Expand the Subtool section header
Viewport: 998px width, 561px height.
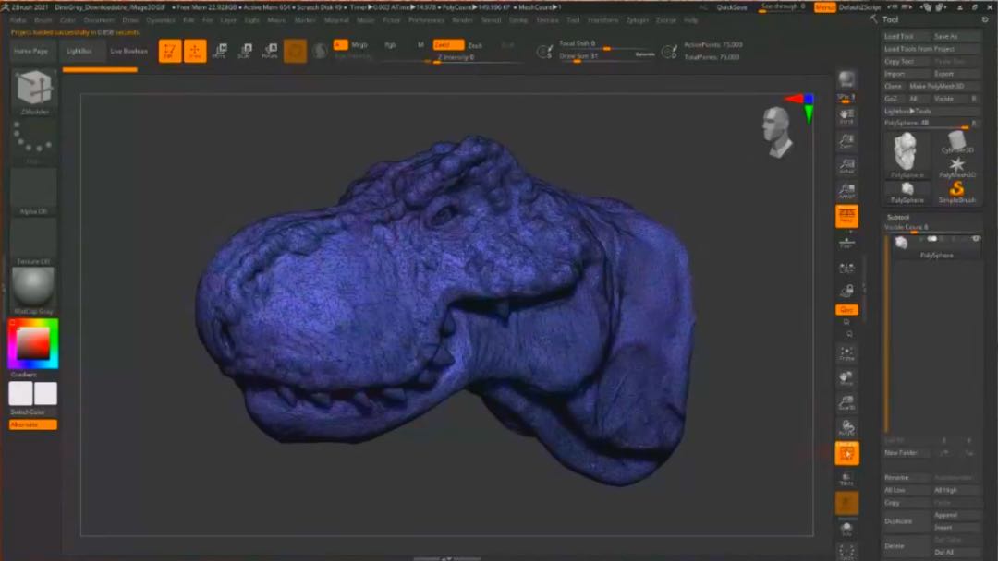[x=899, y=217]
